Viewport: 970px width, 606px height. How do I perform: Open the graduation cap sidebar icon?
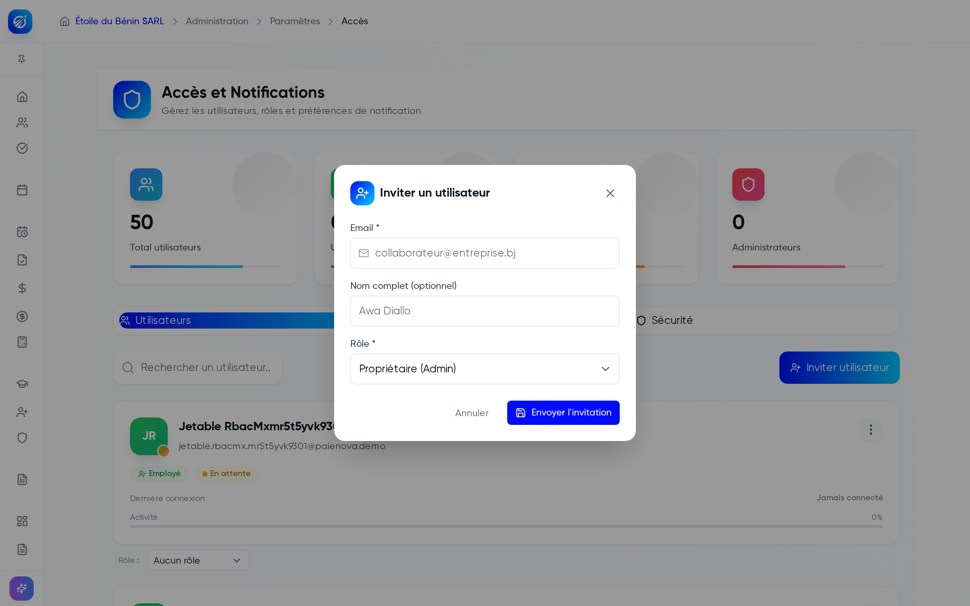[x=22, y=383]
